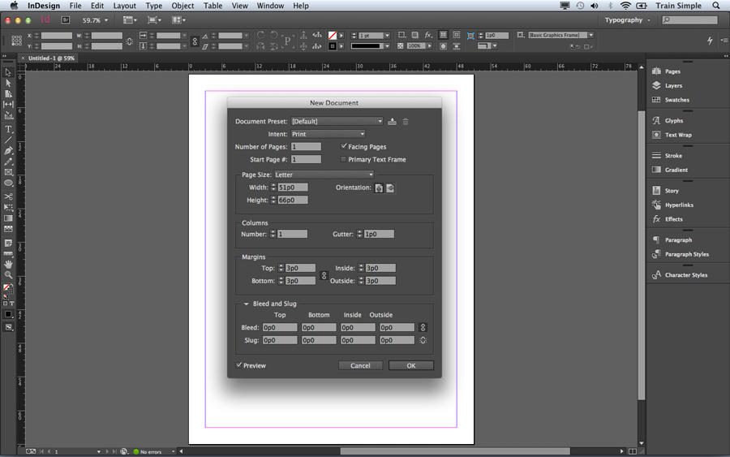Image resolution: width=730 pixels, height=457 pixels.
Task: Select the Zoom tool in toolbox
Action: point(8,275)
